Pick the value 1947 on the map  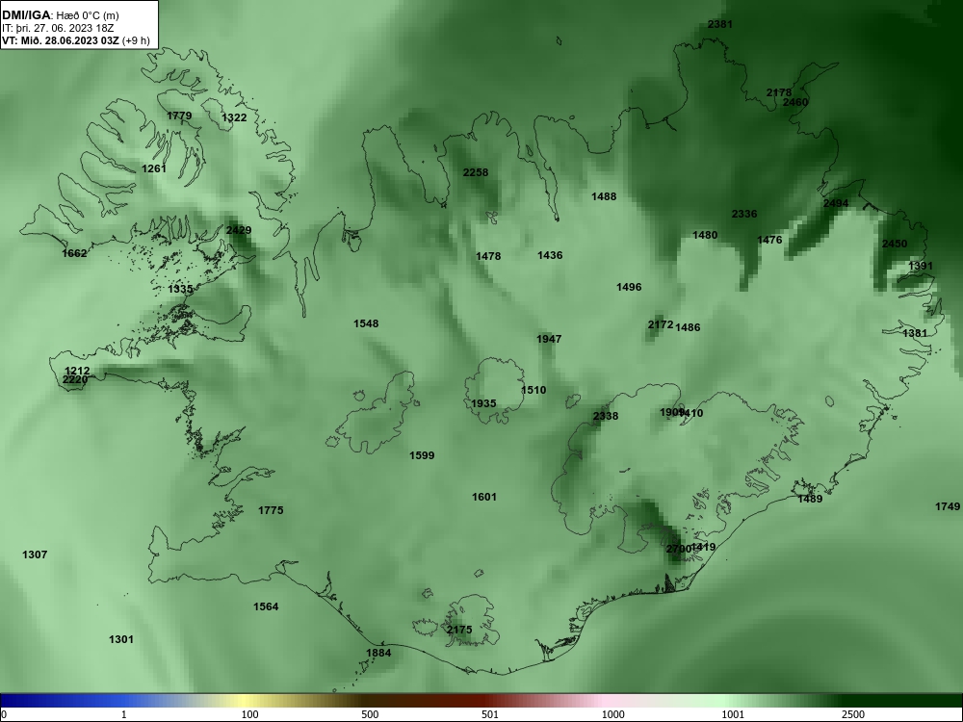point(549,340)
